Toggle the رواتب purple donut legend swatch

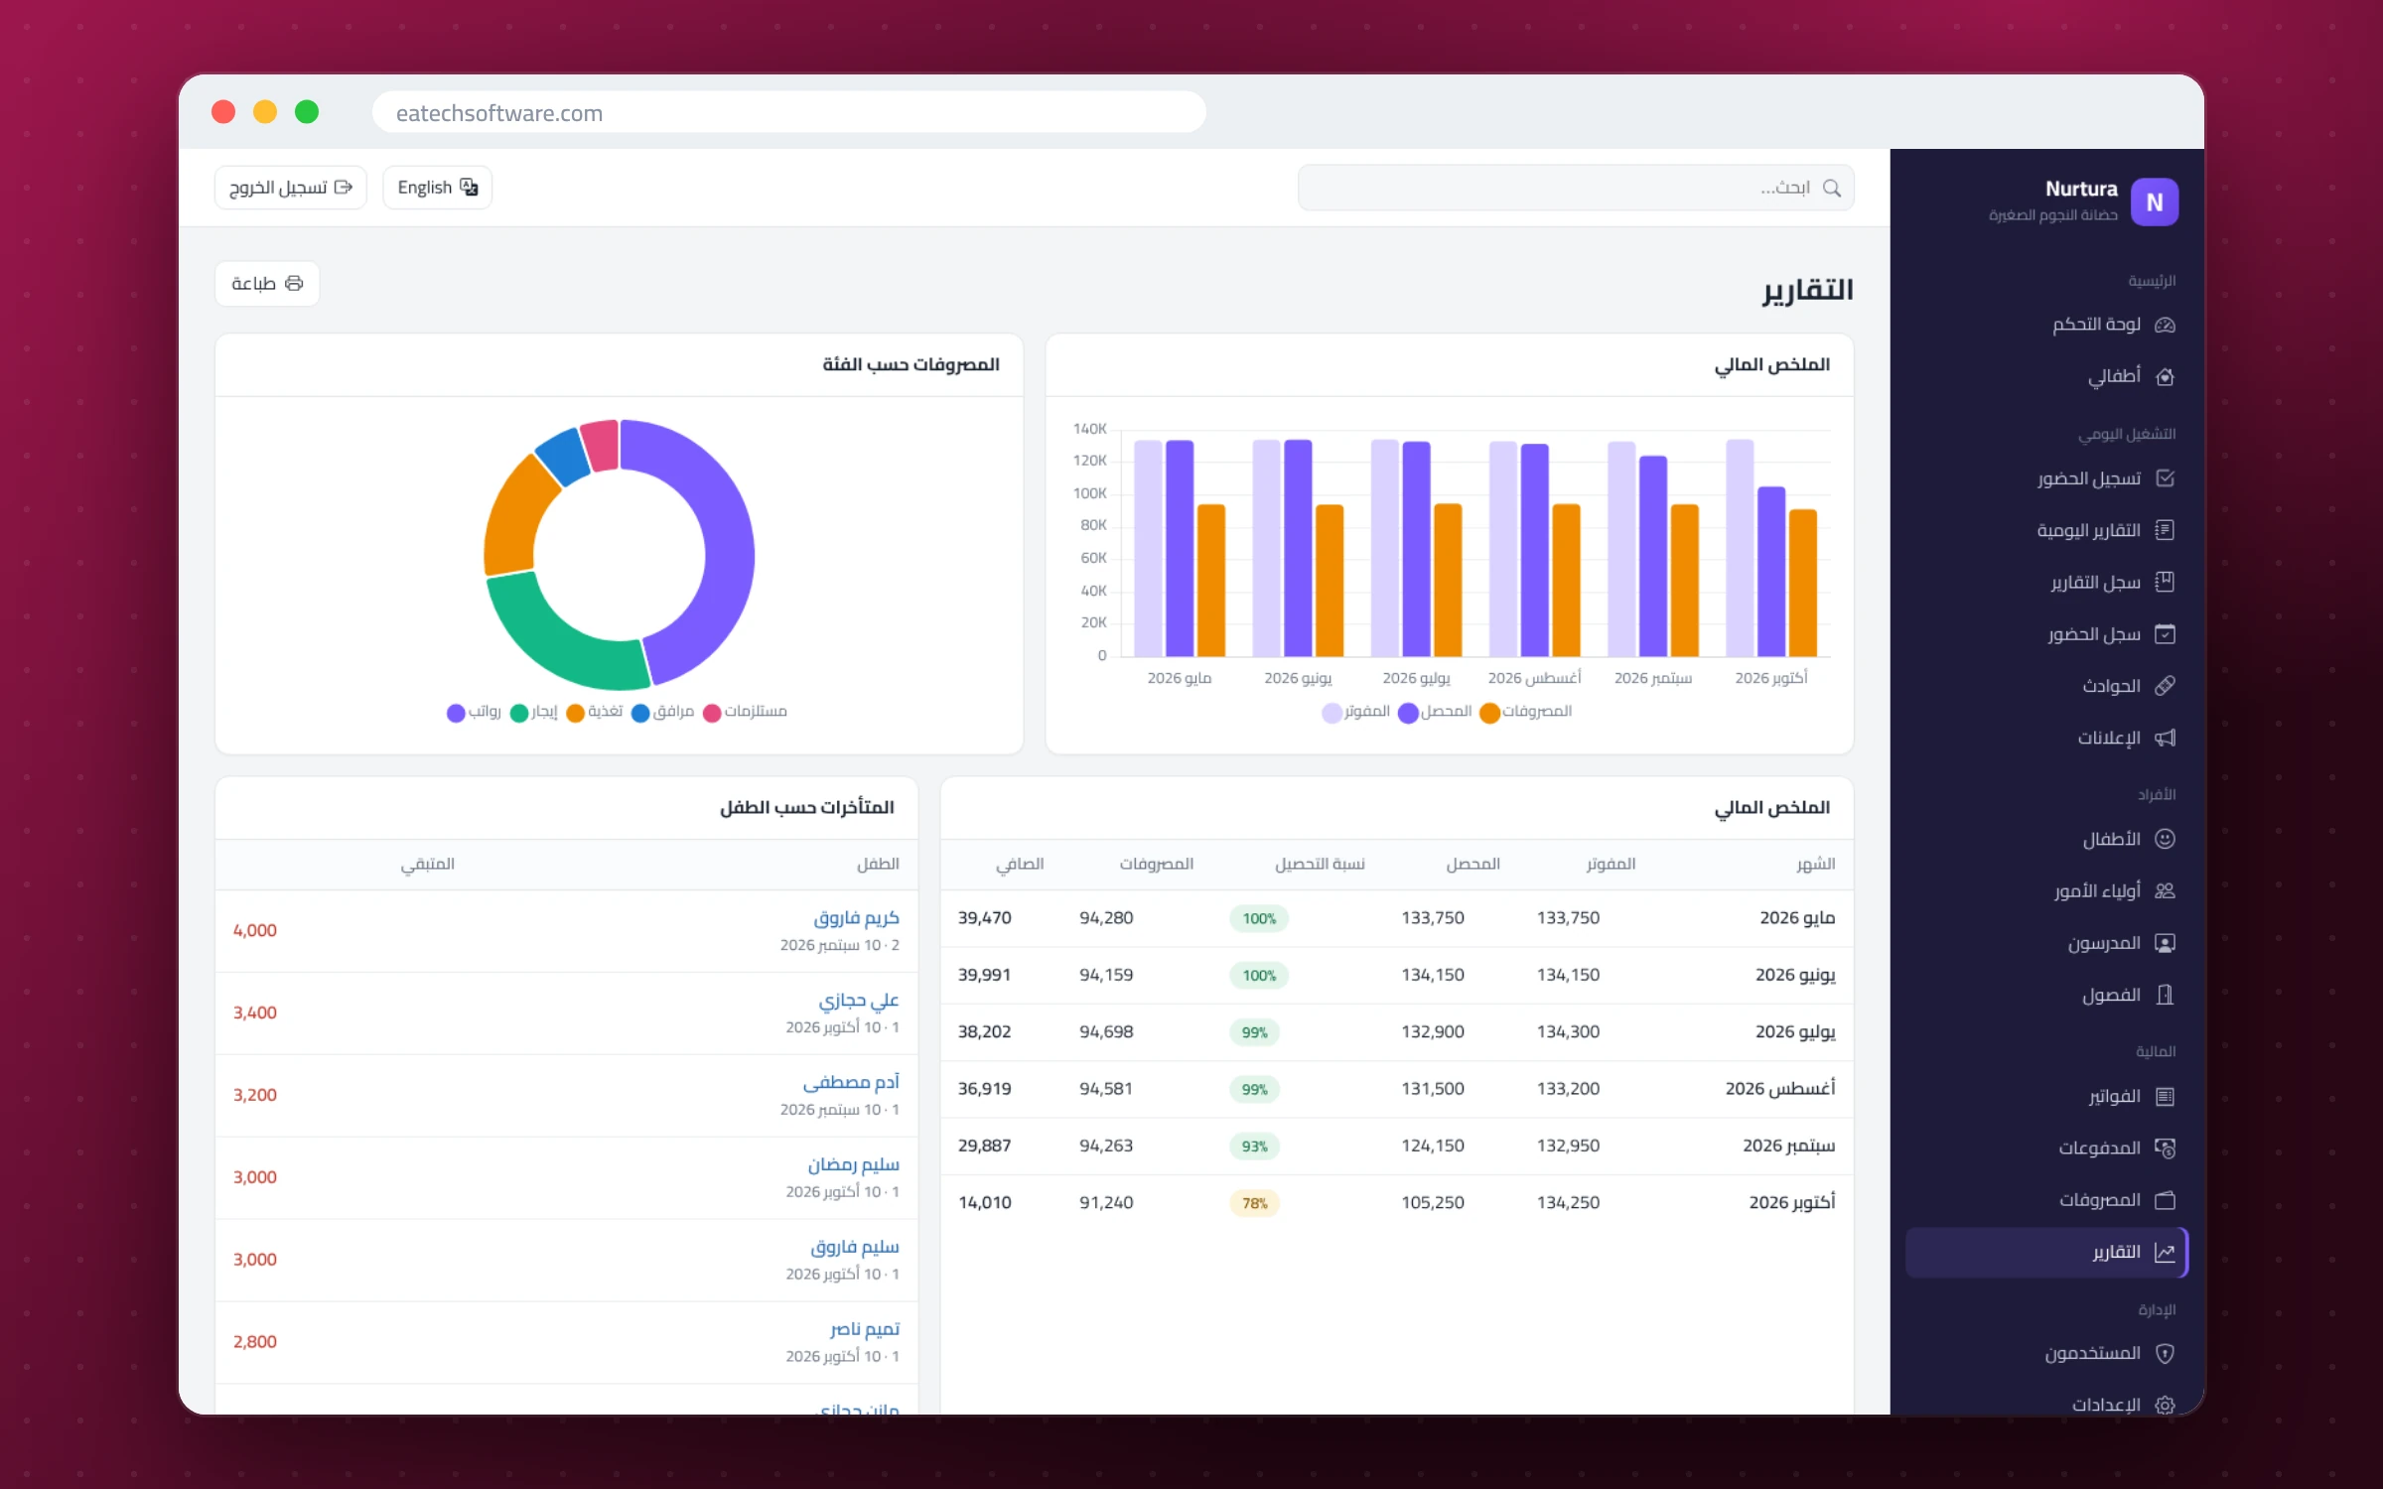click(x=456, y=713)
